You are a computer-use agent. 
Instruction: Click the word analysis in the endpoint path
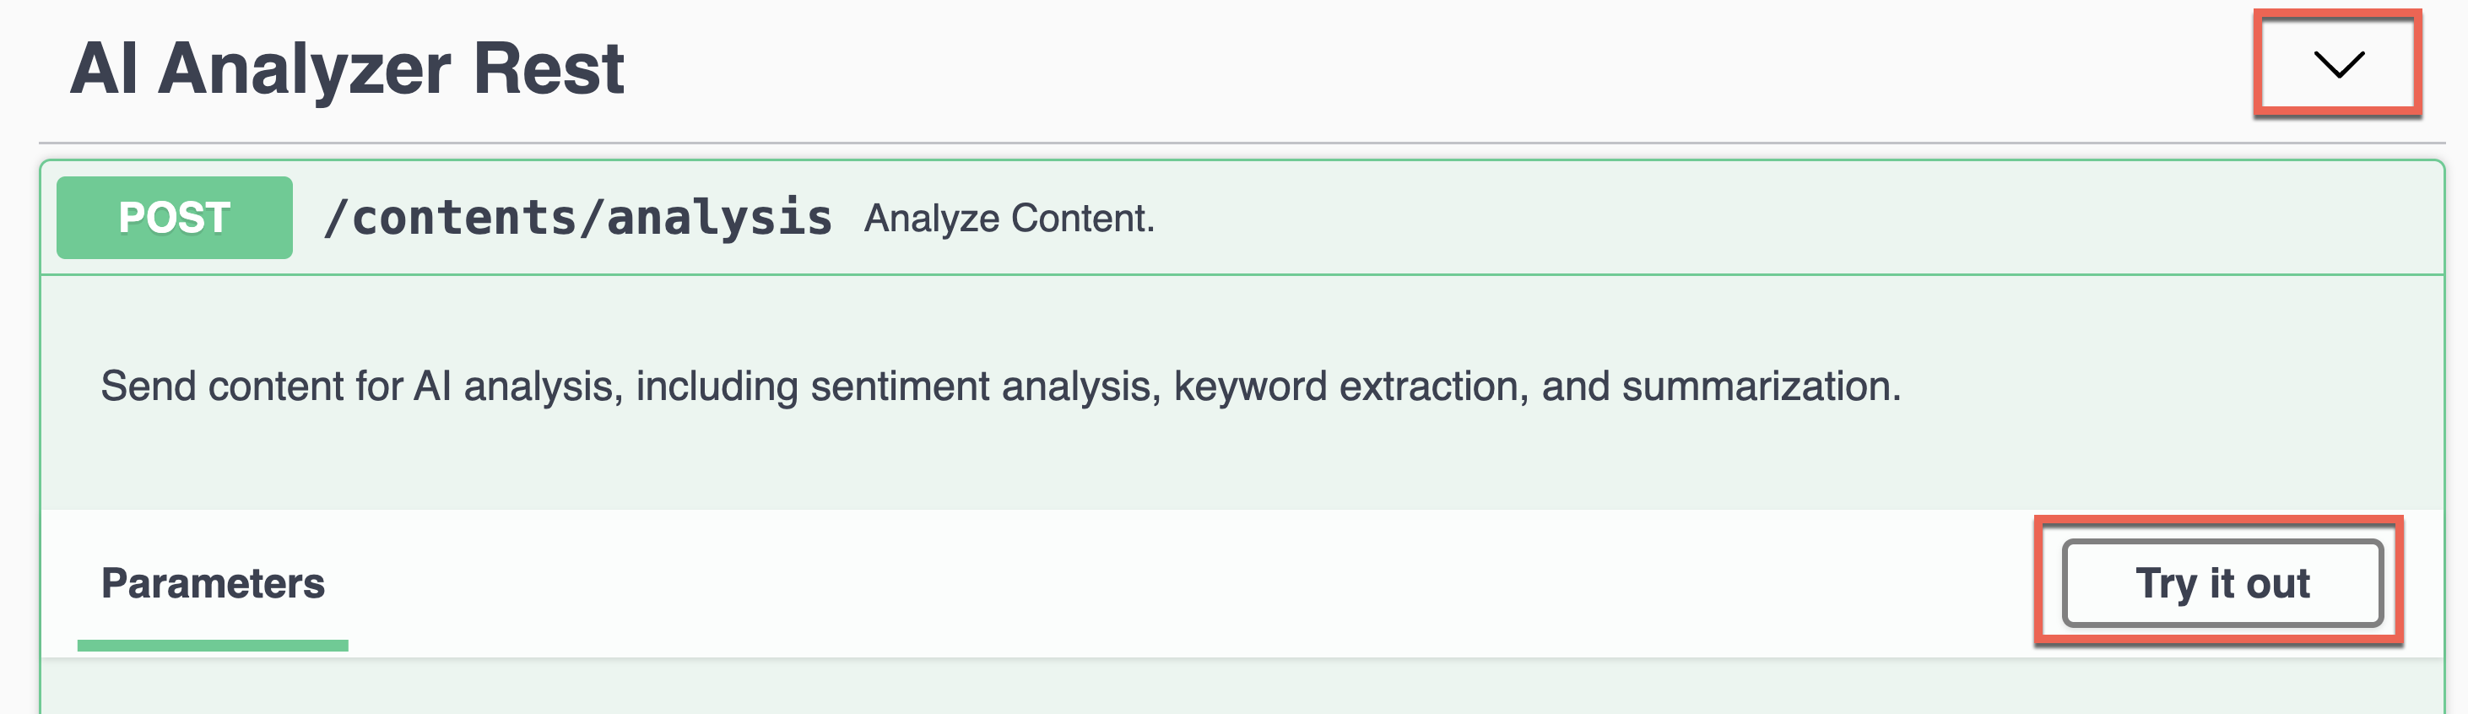[x=719, y=218]
